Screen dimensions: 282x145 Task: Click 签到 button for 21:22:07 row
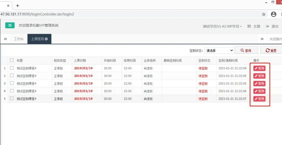(259, 99)
